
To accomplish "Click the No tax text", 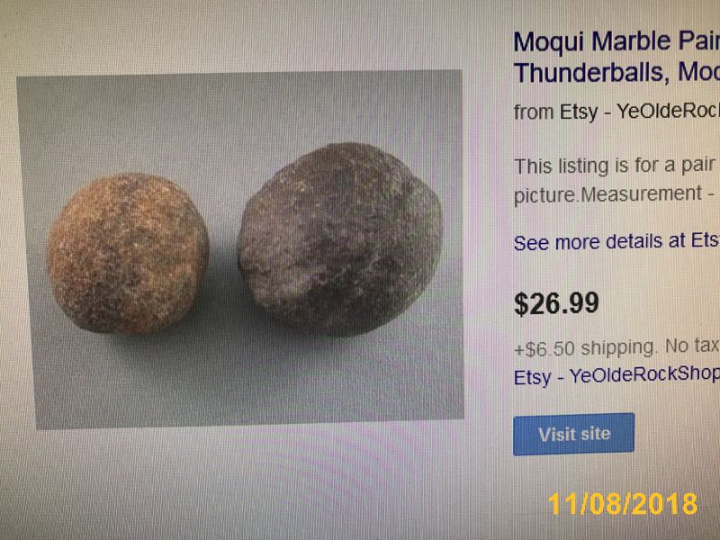I will (692, 346).
